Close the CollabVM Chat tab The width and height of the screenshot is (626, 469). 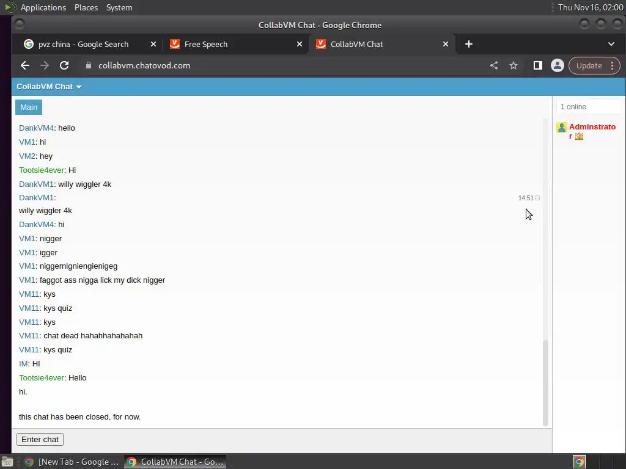[446, 44]
